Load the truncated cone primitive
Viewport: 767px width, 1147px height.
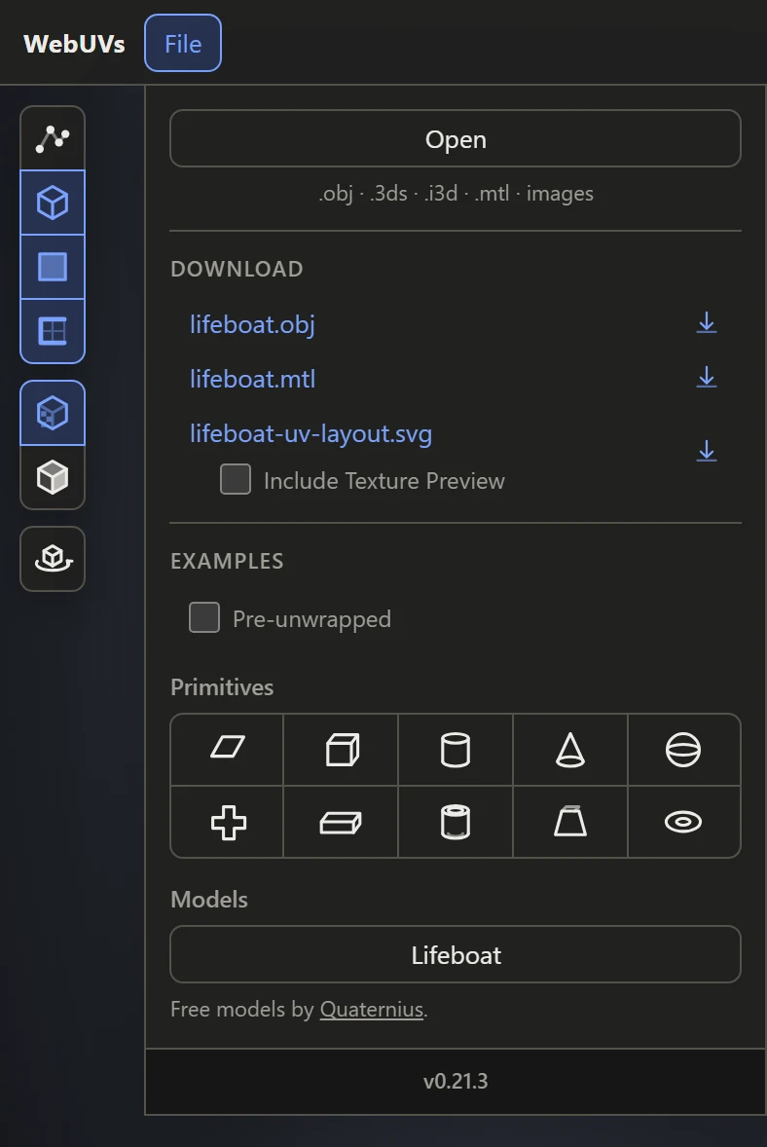click(x=570, y=822)
